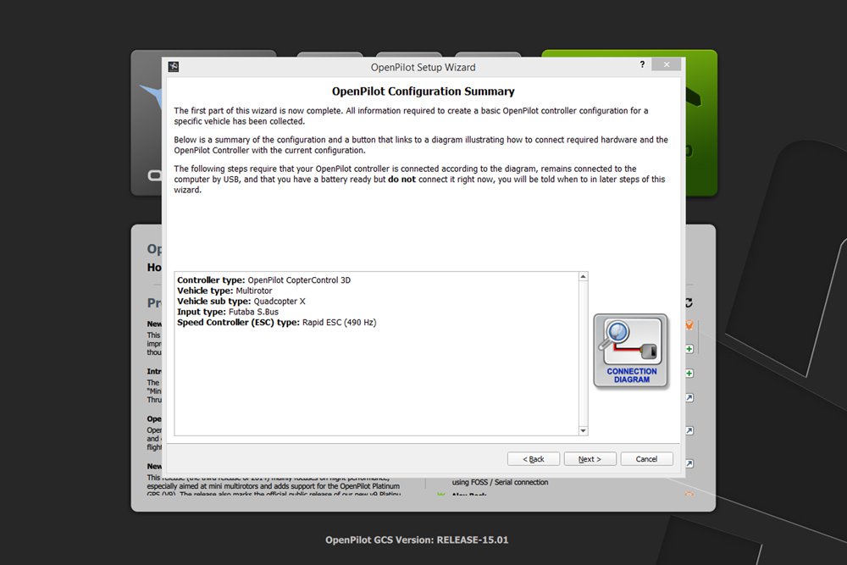Select the 'Input type: Futaba S.Bus' line

(228, 312)
